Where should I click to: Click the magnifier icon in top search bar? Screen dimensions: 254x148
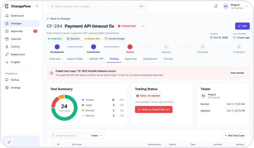[52, 6]
